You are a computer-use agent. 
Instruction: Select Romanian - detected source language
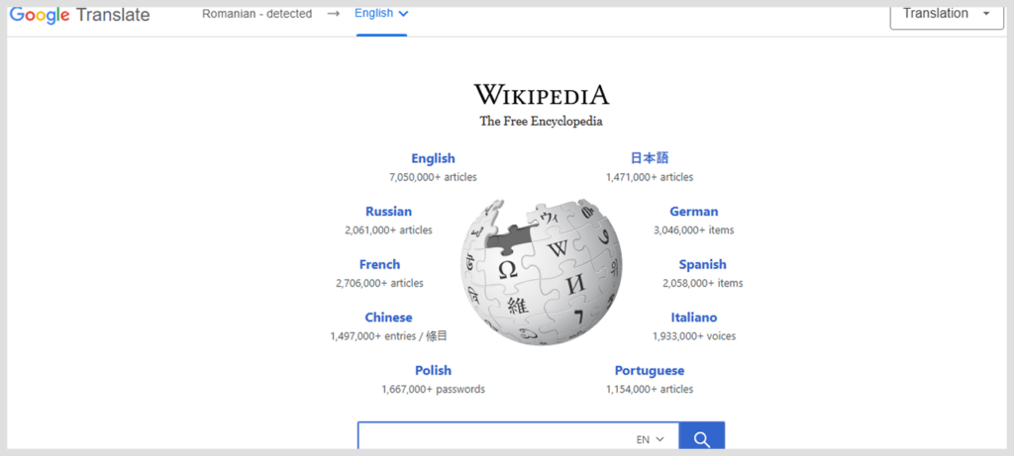point(256,14)
